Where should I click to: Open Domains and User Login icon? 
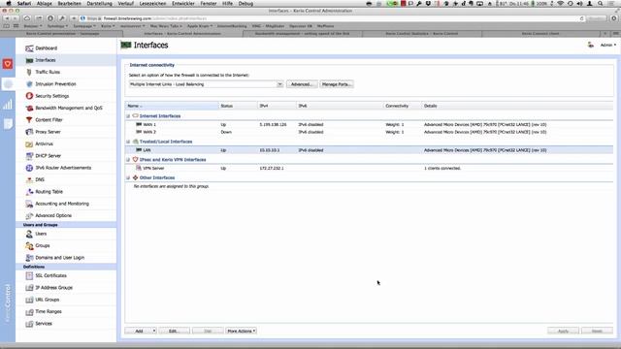tap(29, 258)
